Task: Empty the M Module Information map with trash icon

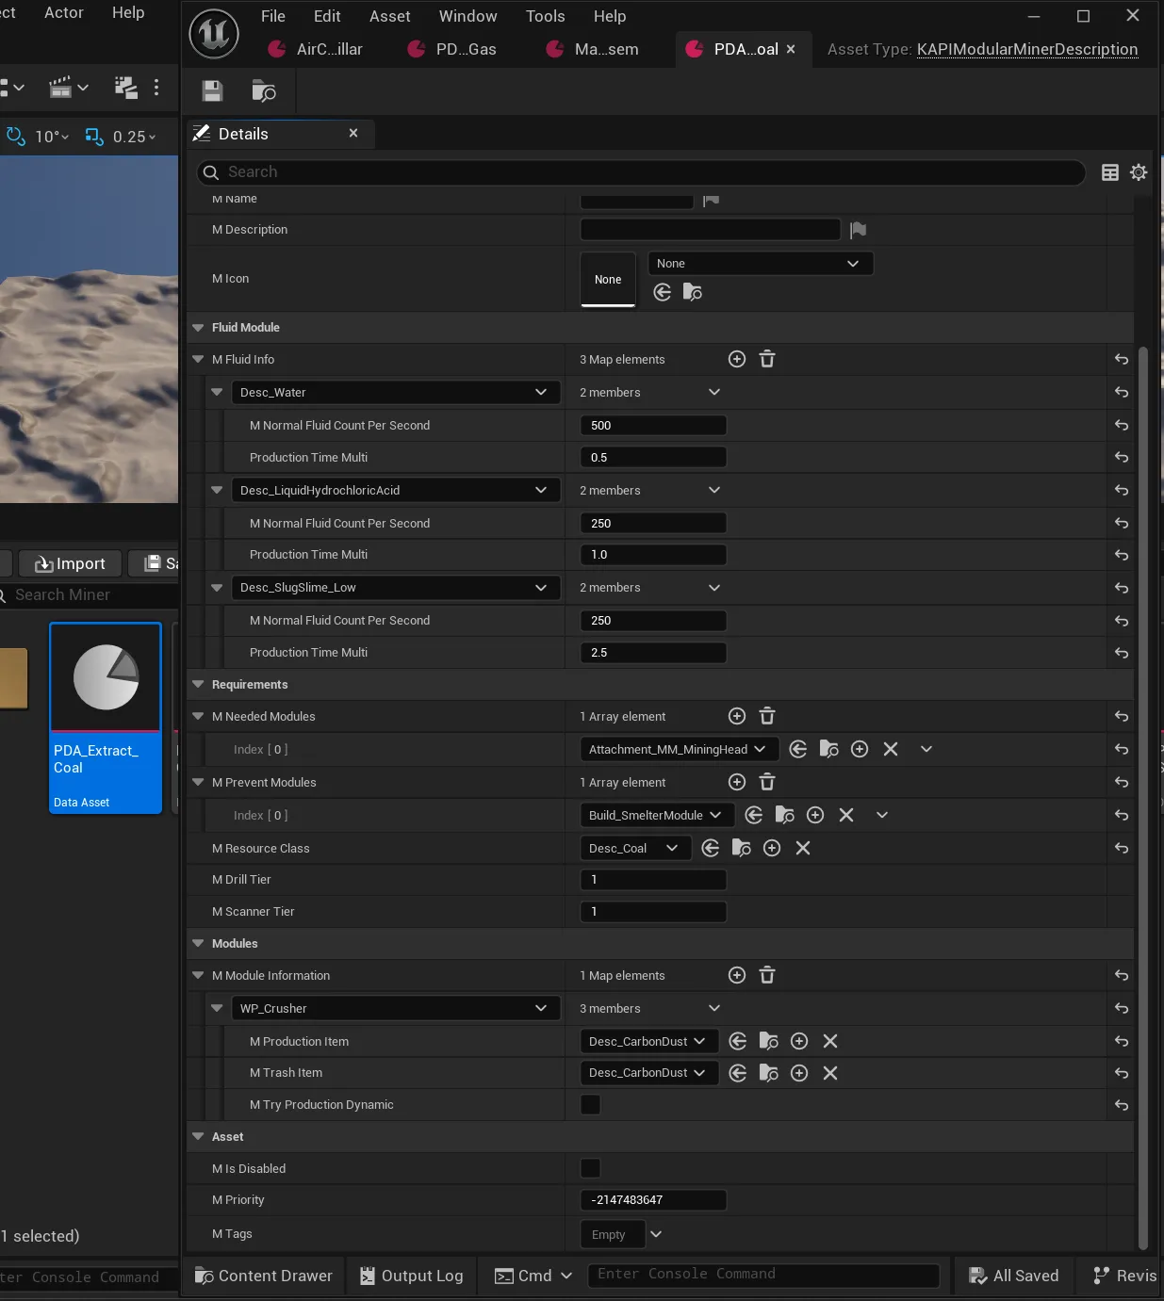Action: pyautogui.click(x=767, y=975)
